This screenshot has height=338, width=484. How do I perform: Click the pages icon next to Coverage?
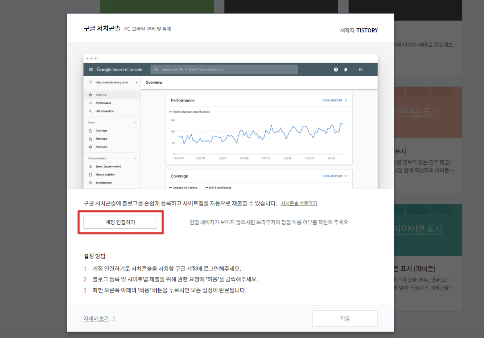90,131
